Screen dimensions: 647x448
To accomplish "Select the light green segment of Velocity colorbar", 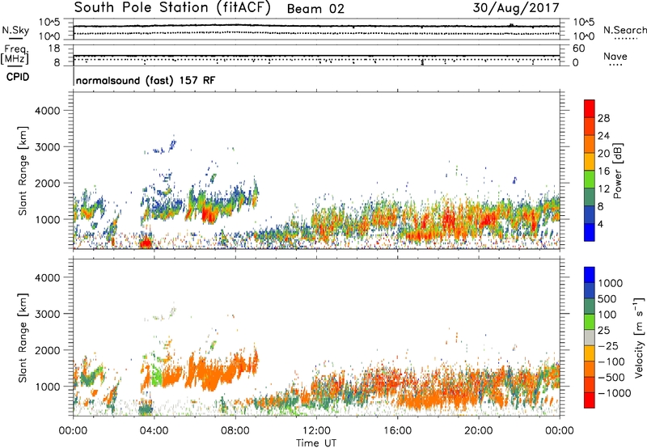I will coord(590,322).
